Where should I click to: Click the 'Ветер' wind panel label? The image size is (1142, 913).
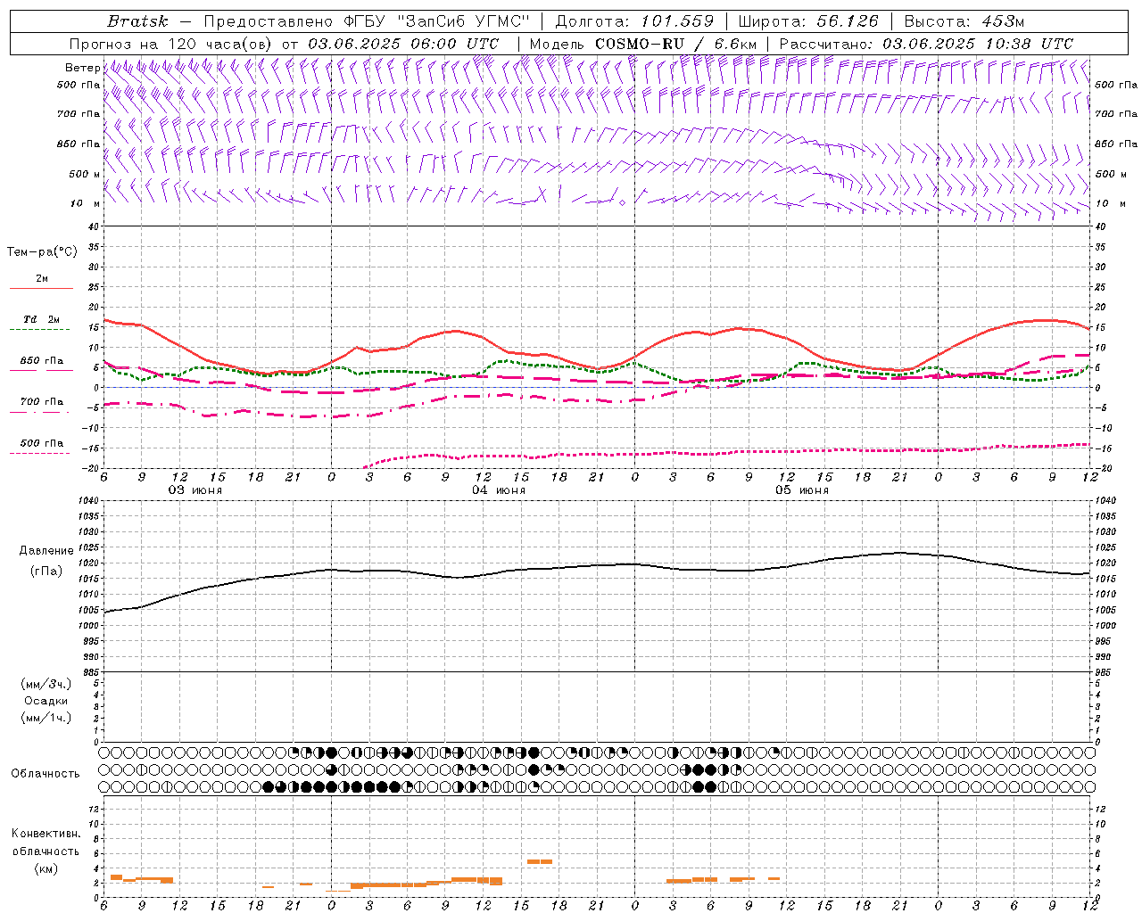tap(81, 68)
